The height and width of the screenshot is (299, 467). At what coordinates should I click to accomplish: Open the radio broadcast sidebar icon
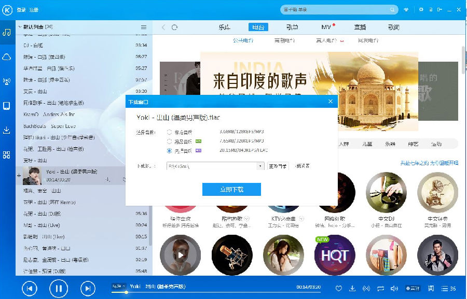tap(7, 82)
